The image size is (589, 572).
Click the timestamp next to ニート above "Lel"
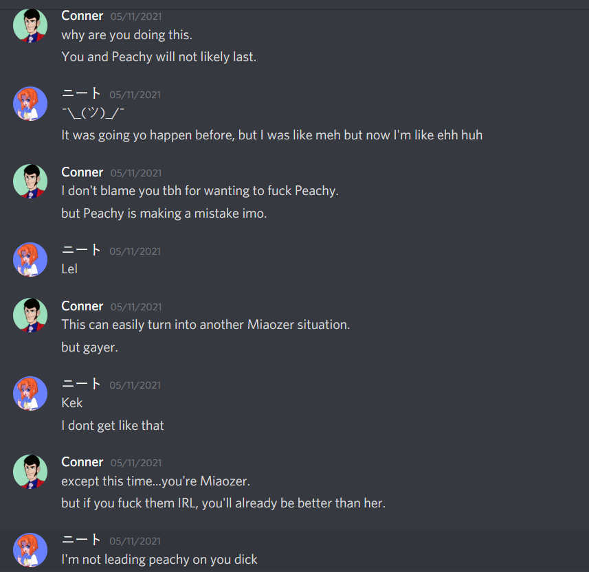135,251
